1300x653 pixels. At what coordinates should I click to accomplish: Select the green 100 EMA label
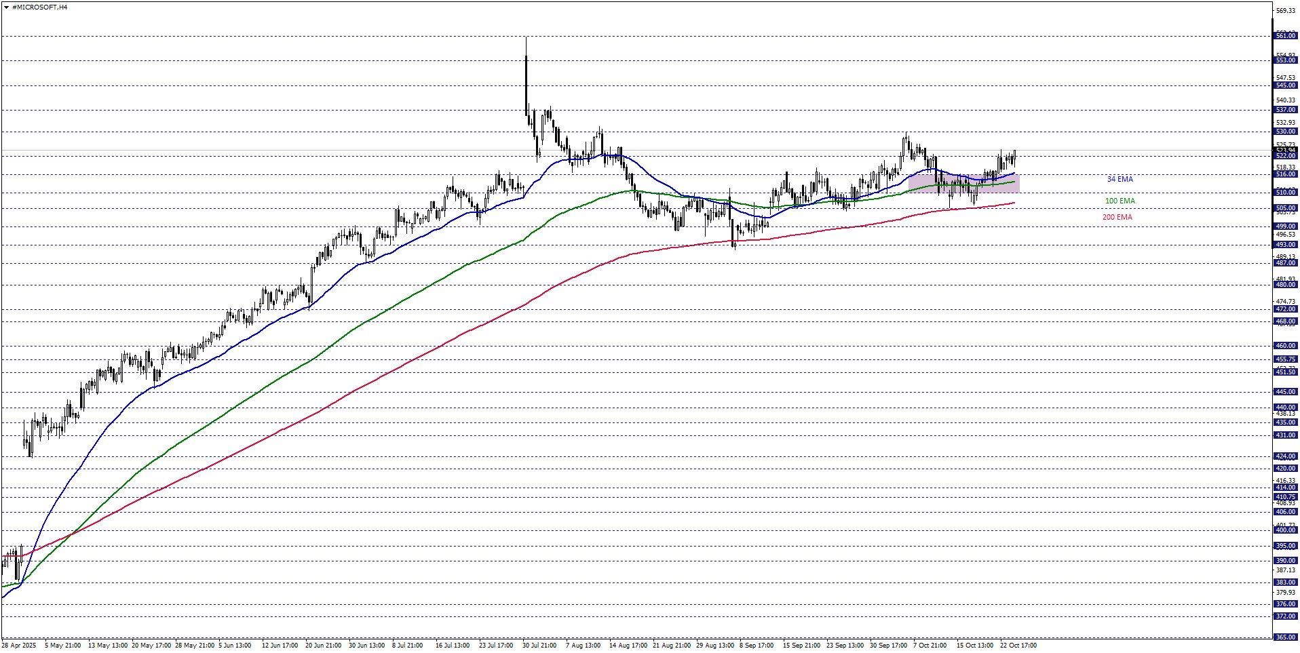1120,201
